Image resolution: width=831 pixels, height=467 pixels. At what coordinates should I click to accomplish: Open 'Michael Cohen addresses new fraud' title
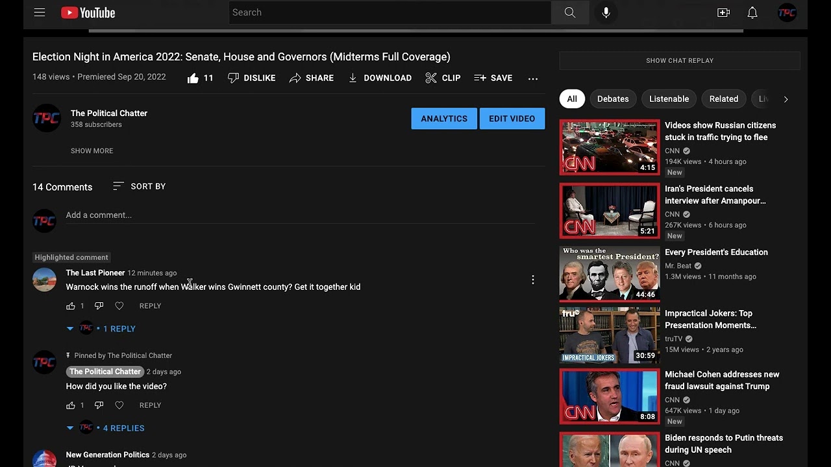[x=722, y=380]
